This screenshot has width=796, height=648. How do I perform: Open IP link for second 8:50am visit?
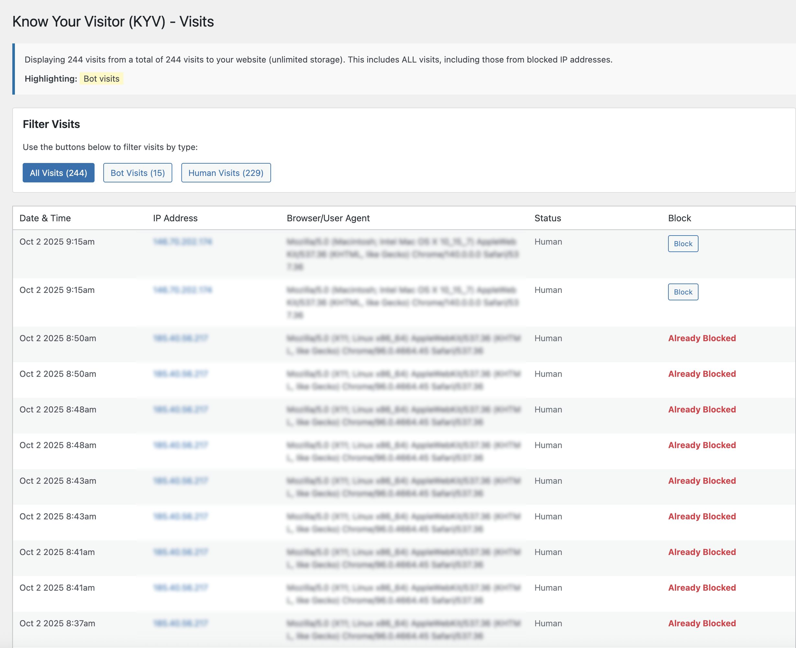coord(180,374)
